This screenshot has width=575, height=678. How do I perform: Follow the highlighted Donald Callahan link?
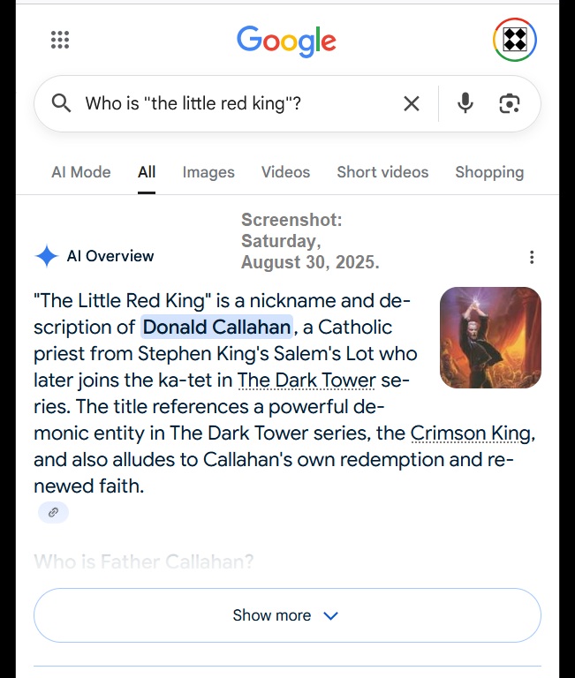pyautogui.click(x=216, y=328)
